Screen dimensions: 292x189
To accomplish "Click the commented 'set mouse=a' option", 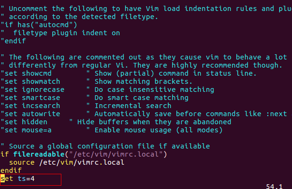I will [26, 130].
